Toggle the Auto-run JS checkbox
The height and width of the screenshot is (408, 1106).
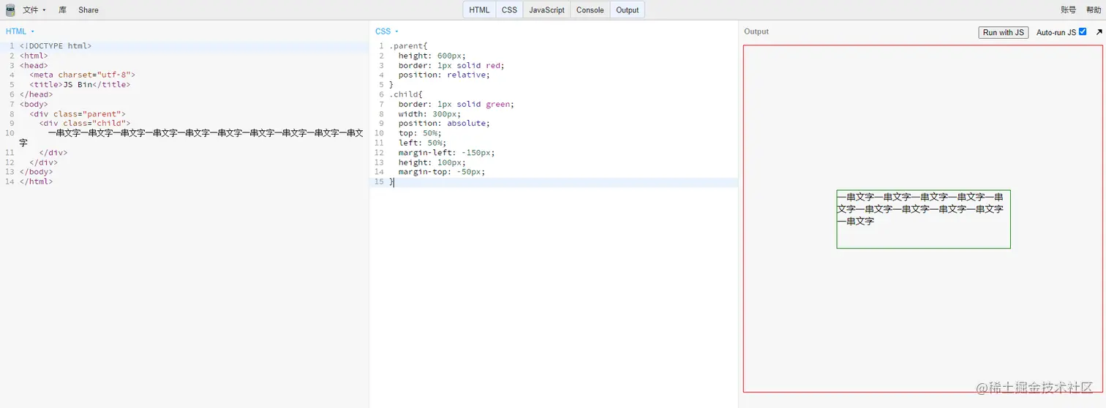1083,31
